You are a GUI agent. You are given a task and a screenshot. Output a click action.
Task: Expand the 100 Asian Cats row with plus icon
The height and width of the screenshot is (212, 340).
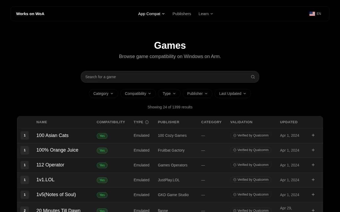click(313, 135)
